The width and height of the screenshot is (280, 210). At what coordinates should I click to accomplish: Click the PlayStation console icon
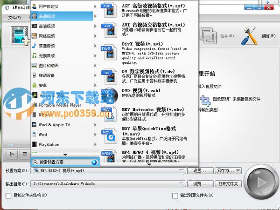pos(34,144)
